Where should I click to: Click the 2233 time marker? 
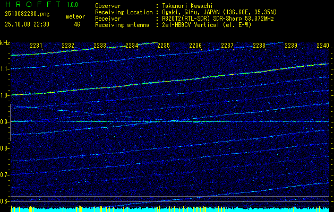(x=100, y=46)
